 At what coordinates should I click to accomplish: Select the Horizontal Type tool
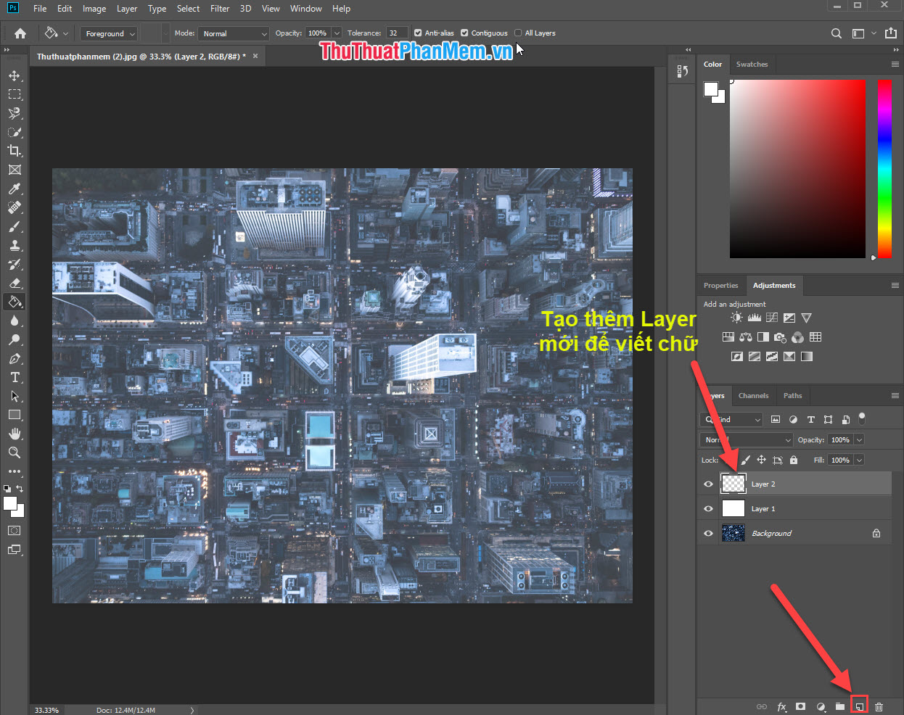[x=15, y=377]
